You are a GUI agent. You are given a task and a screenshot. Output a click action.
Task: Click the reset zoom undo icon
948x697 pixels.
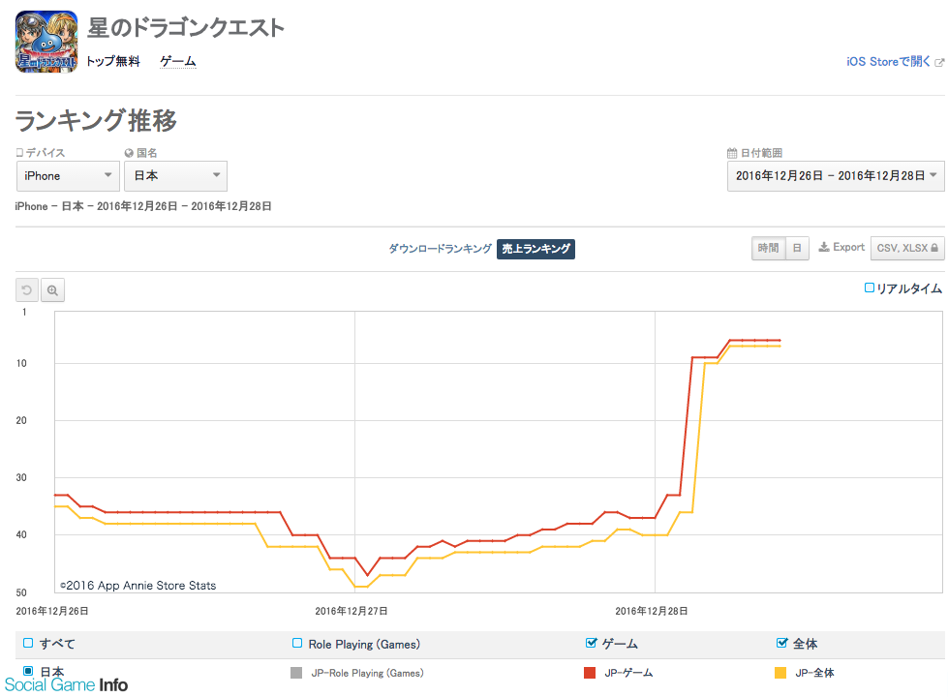click(x=26, y=290)
